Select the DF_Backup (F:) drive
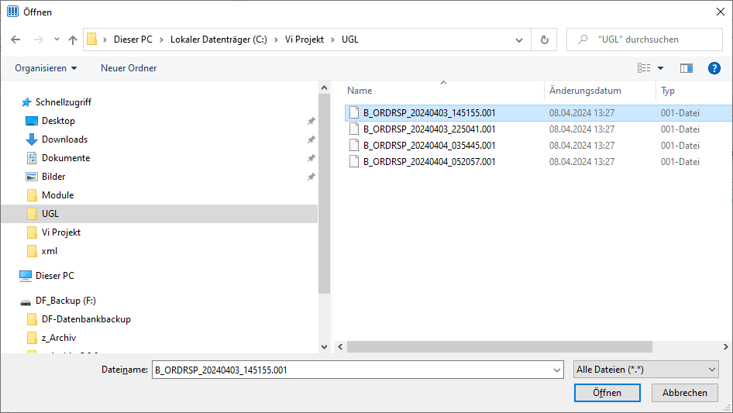This screenshot has width=733, height=413. pos(65,301)
